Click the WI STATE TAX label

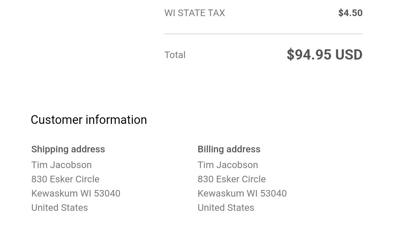click(x=195, y=13)
